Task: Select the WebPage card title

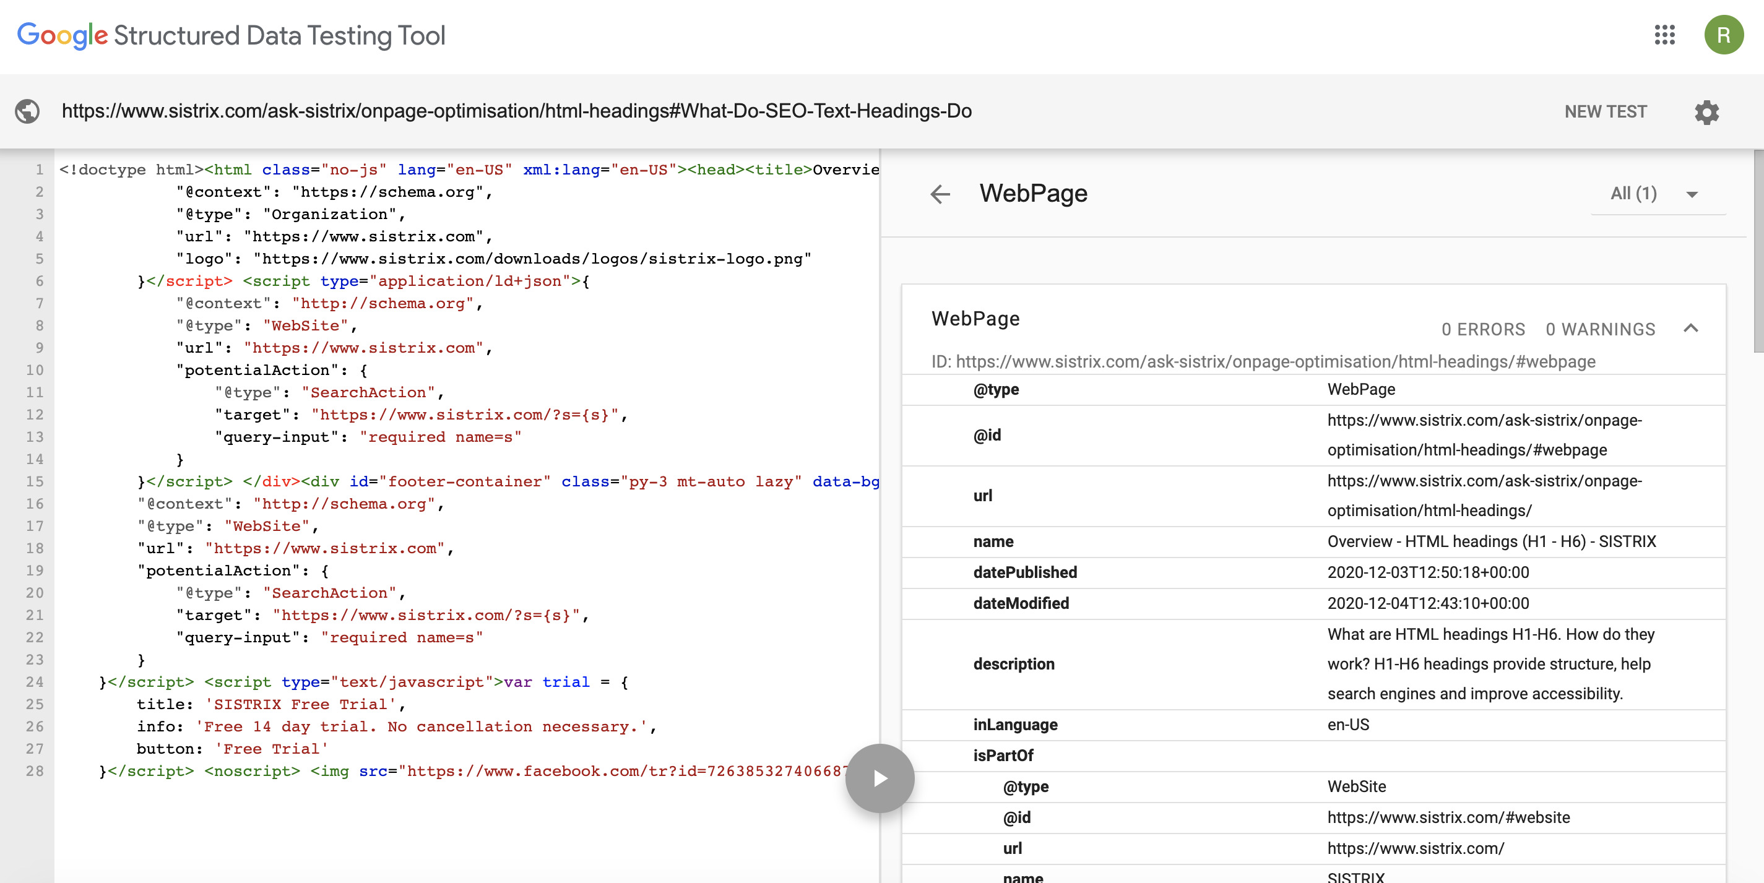Action: click(x=975, y=319)
